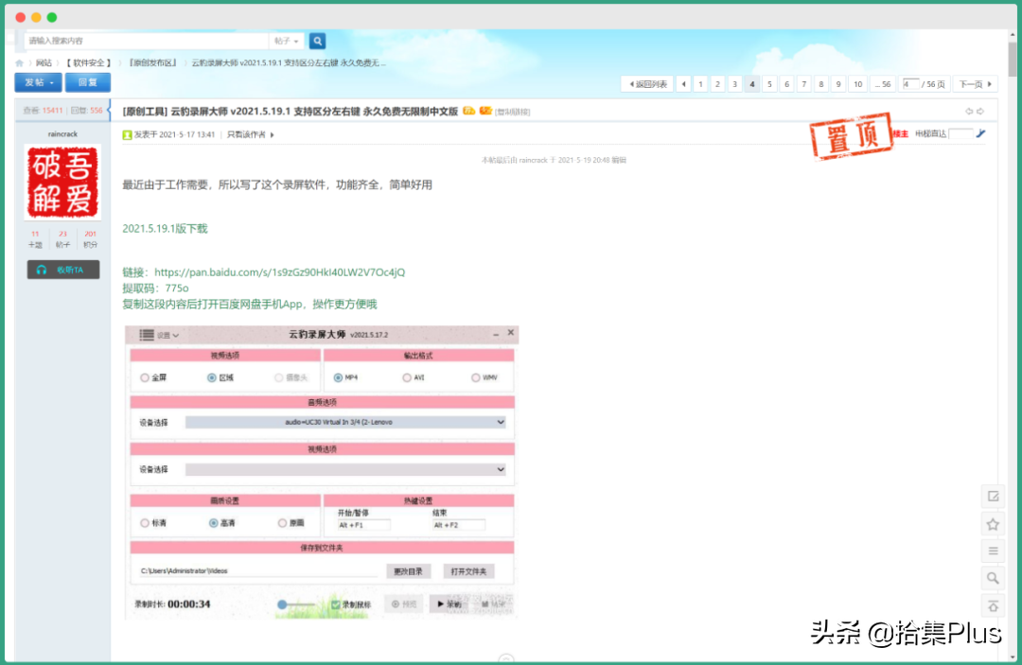This screenshot has height=665, width=1022.
Task: Click the slider handle in recorder bottom bar
Action: [x=282, y=604]
